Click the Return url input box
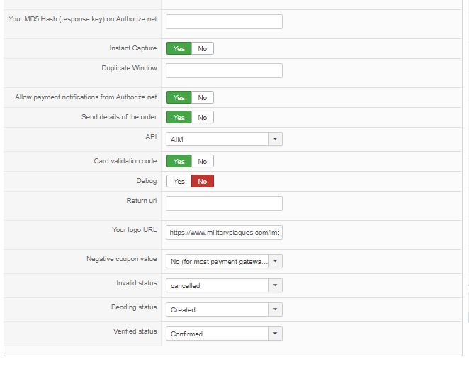 tap(224, 203)
